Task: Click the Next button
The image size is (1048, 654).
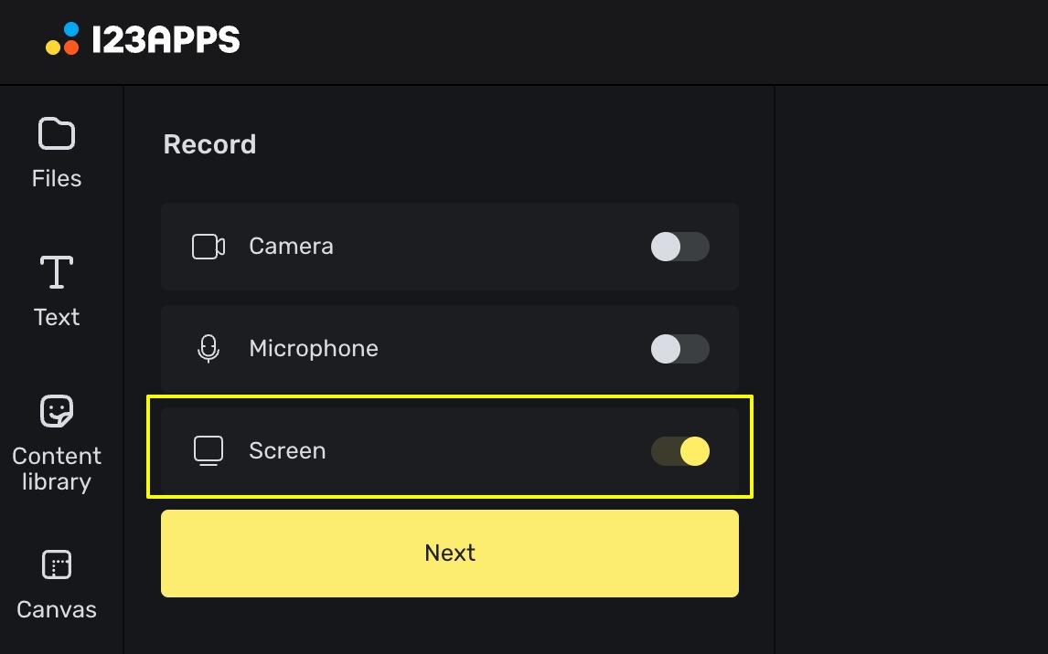Action: coord(450,554)
